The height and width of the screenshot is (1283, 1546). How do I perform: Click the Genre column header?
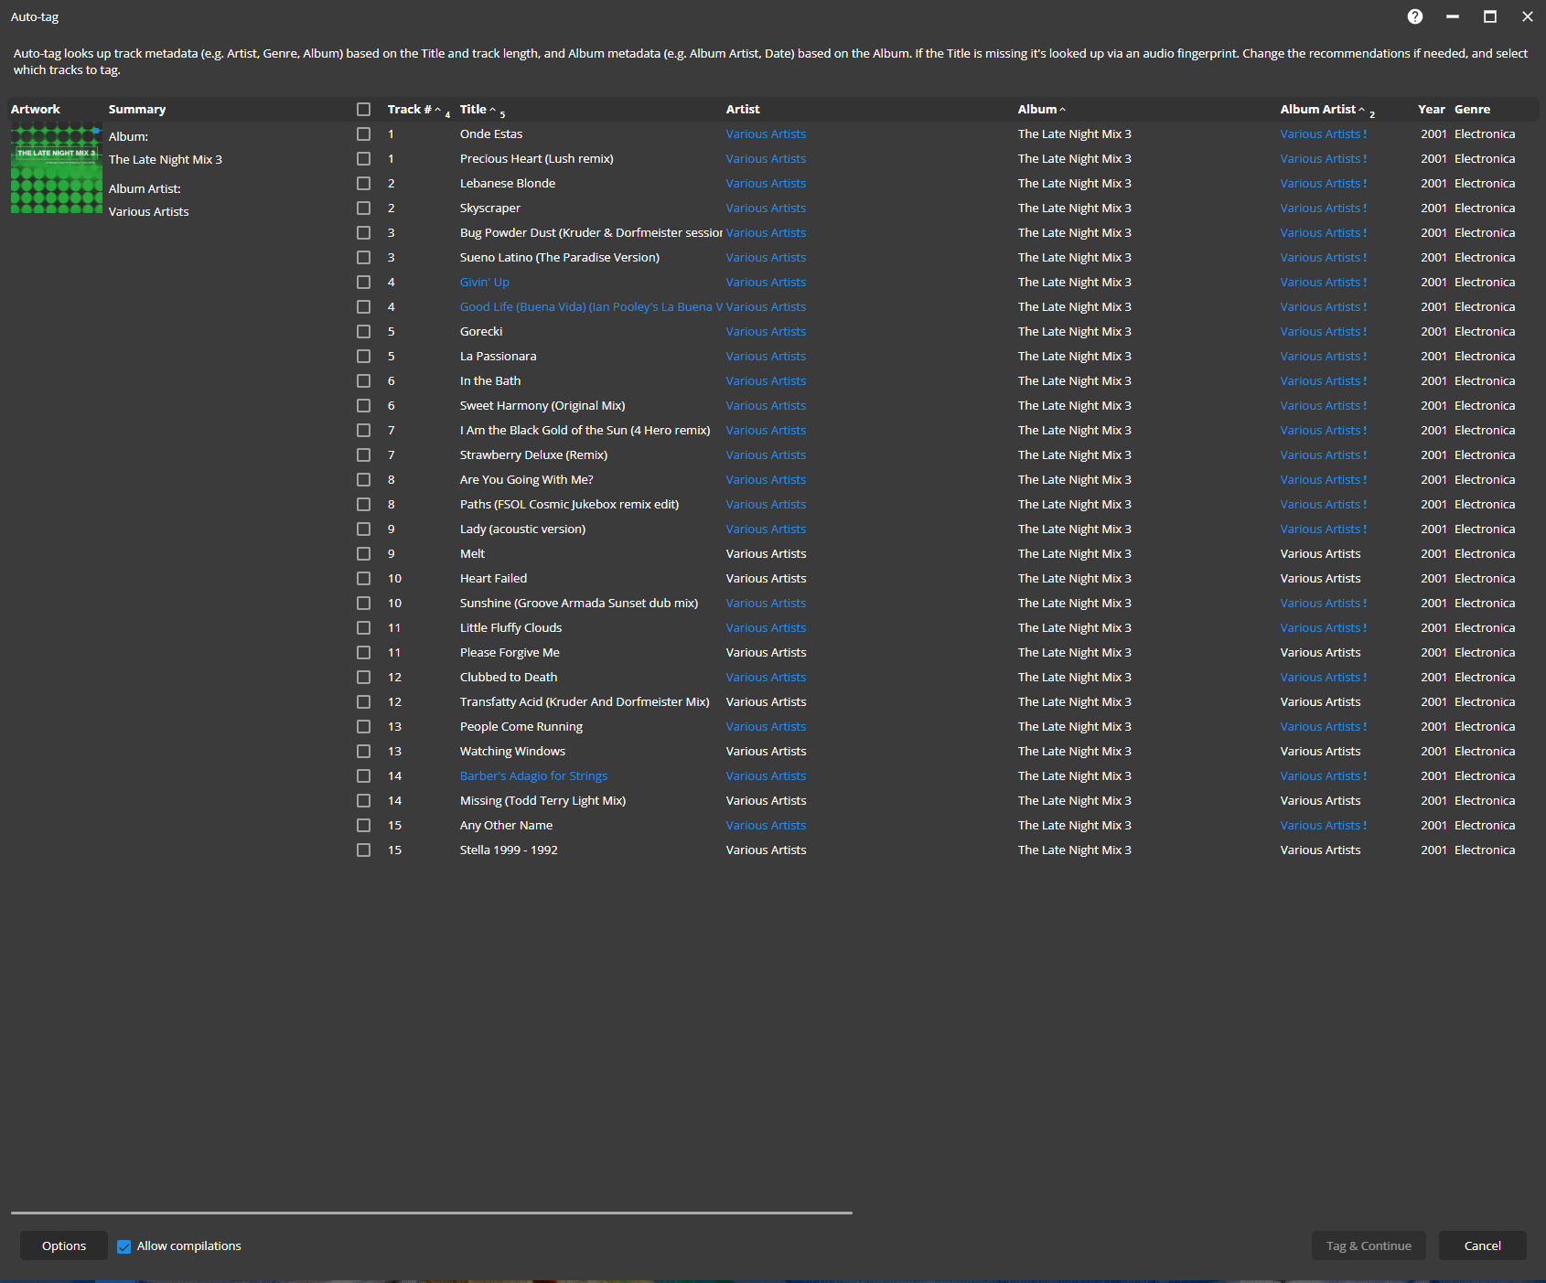pos(1472,110)
